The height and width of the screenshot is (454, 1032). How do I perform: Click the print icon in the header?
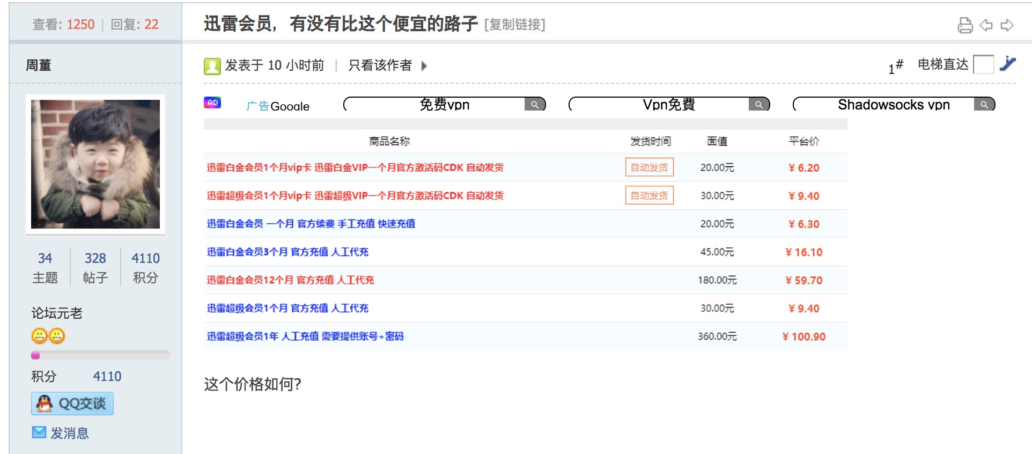[x=965, y=25]
